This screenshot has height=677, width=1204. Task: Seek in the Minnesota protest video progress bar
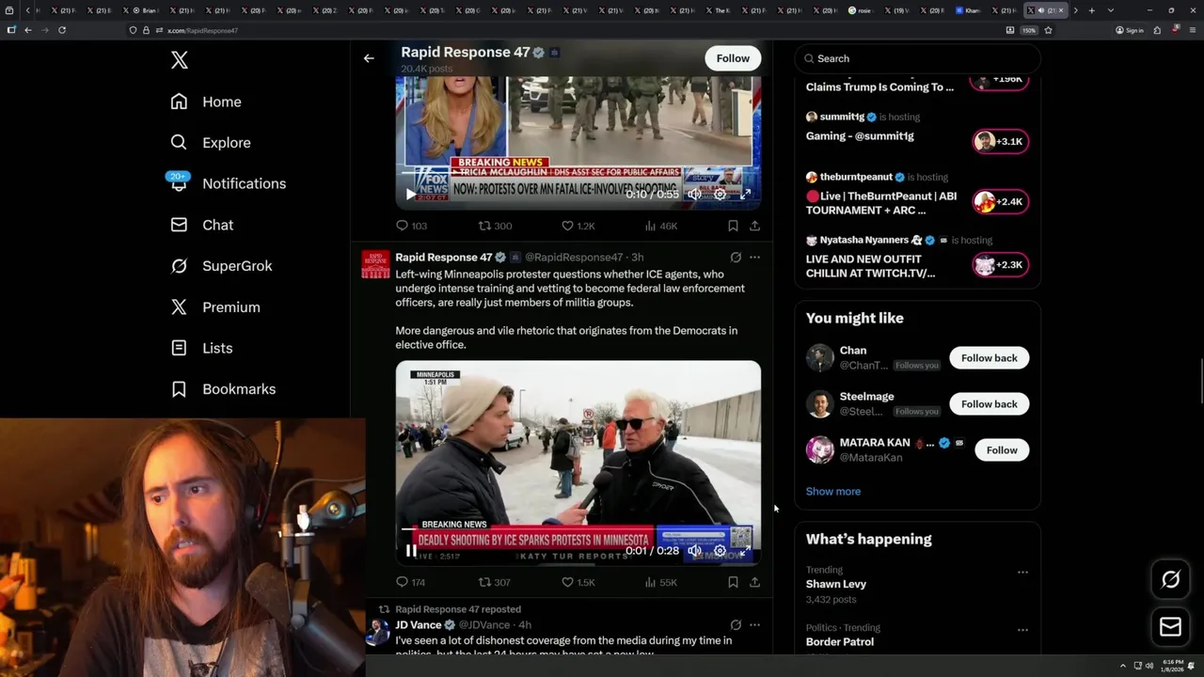(x=578, y=528)
